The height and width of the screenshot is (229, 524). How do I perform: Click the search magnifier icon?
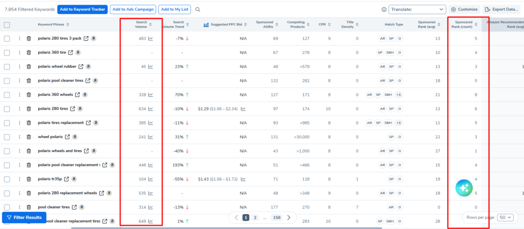point(198,10)
